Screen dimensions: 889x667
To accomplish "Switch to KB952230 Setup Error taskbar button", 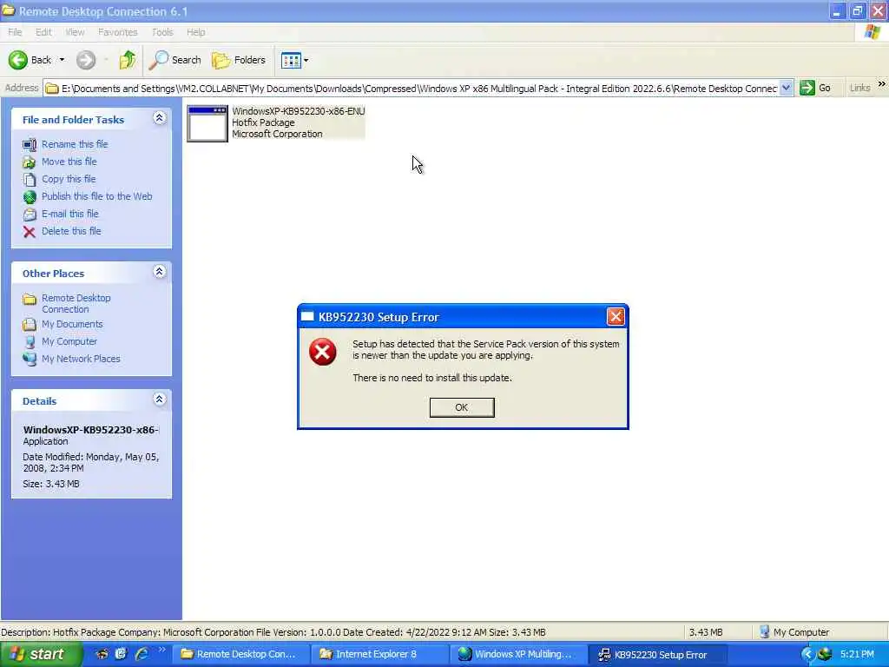I will click(658, 655).
